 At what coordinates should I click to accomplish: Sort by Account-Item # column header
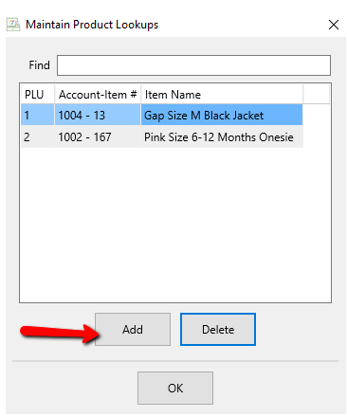point(98,94)
